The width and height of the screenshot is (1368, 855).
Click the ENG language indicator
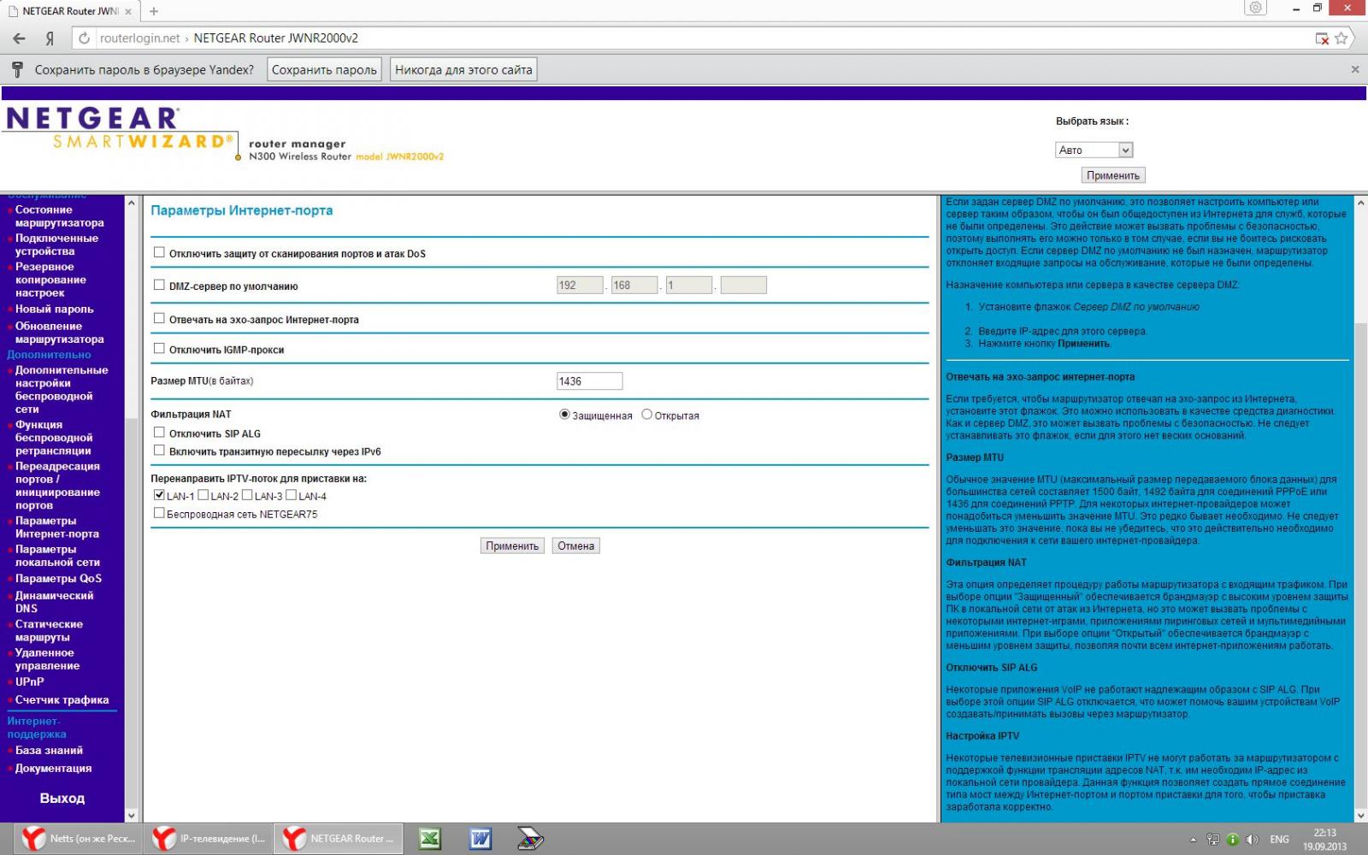1279,840
